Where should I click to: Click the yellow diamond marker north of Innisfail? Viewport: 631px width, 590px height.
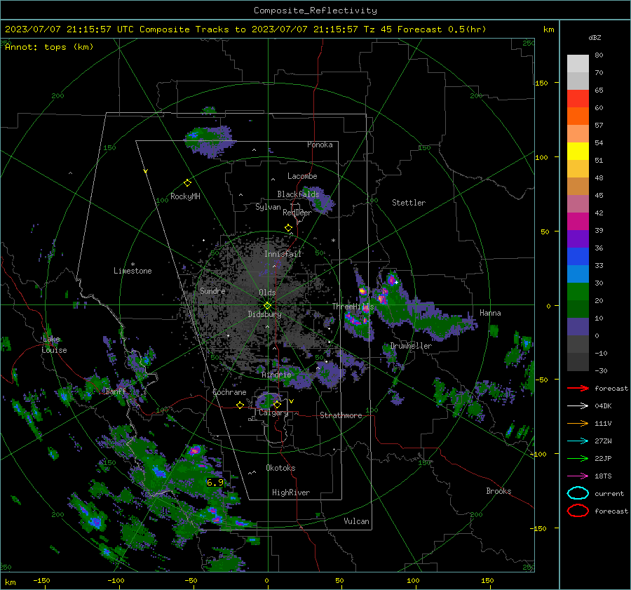coord(289,228)
